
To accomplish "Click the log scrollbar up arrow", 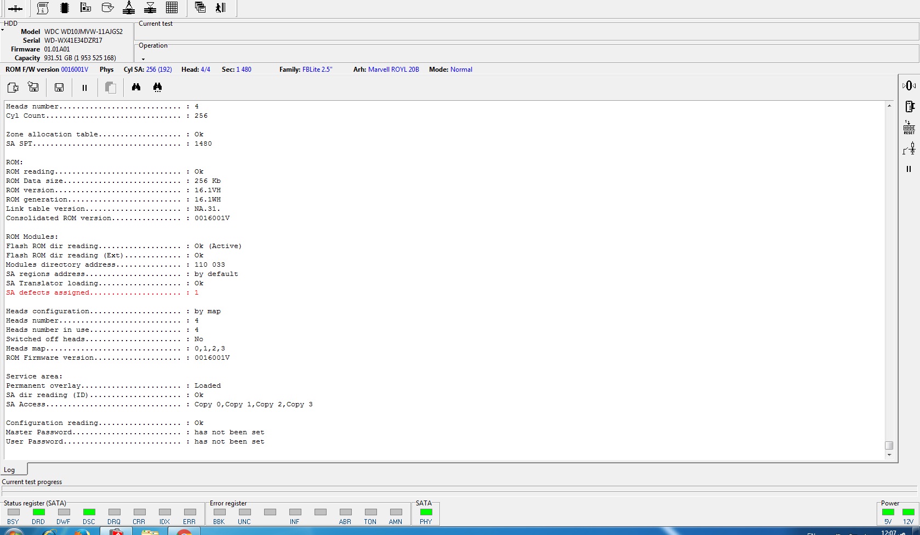I will [889, 105].
